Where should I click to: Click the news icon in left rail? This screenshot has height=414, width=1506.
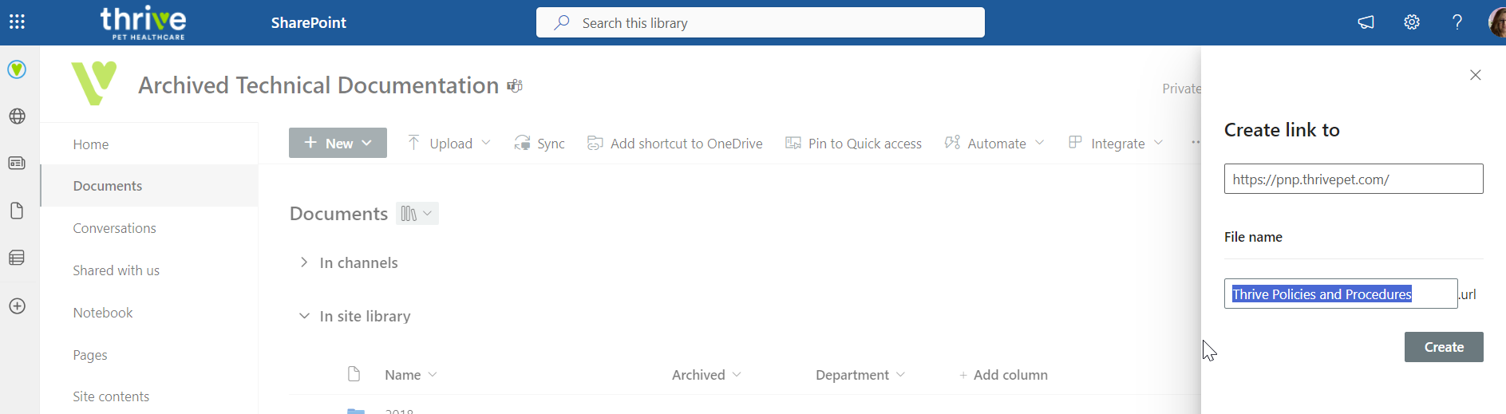(17, 164)
